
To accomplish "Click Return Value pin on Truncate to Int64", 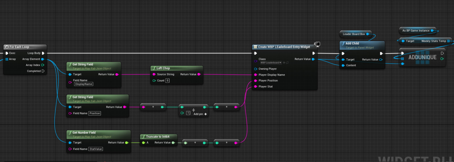I will click(173, 143).
